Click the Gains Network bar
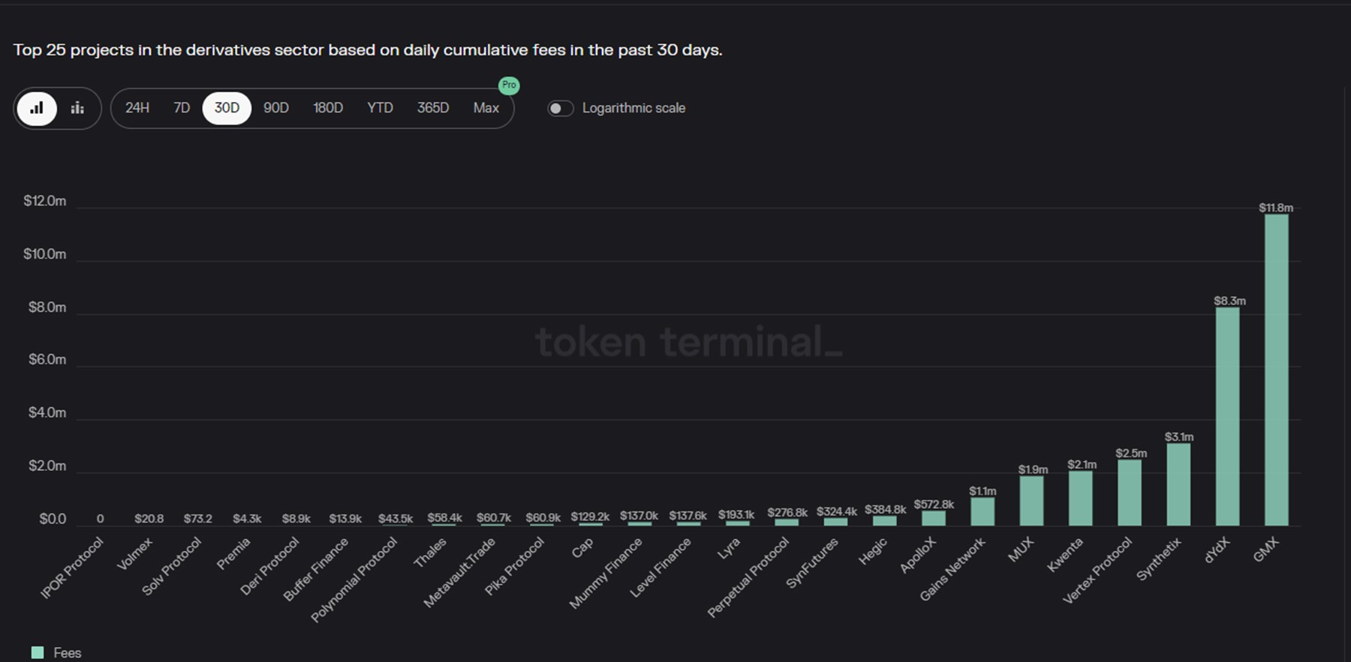Image resolution: width=1351 pixels, height=662 pixels. click(x=982, y=511)
